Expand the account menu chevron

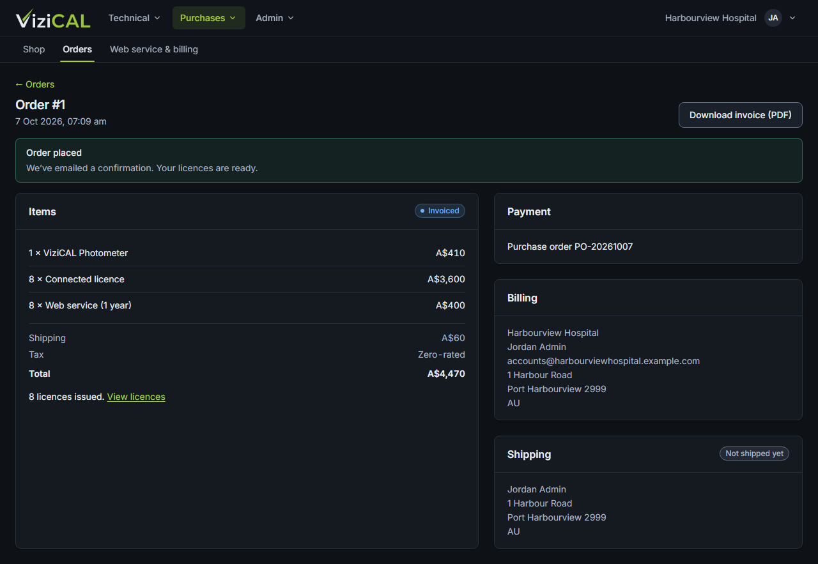[x=792, y=18]
